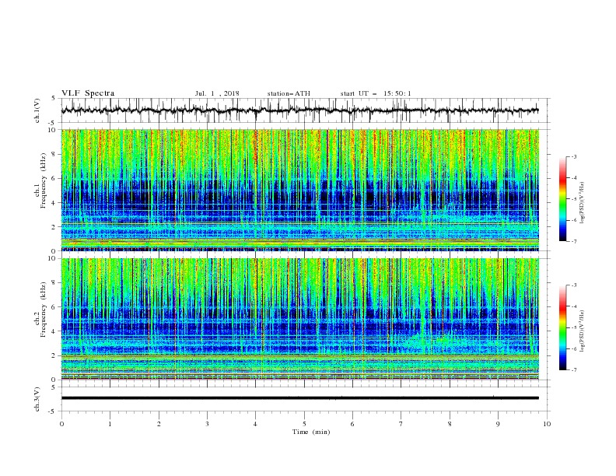Click the "station=ATH" header label
Image resolution: width=616 pixels, height=476 pixels.
click(x=289, y=93)
